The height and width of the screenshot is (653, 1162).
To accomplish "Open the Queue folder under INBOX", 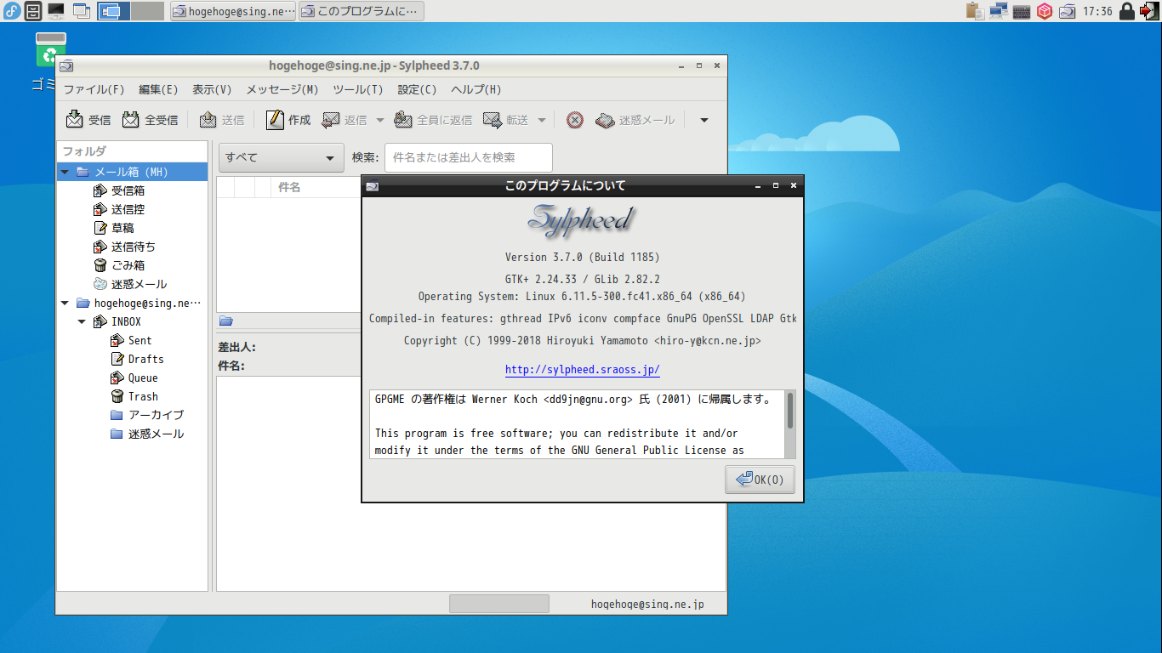I will click(x=142, y=378).
